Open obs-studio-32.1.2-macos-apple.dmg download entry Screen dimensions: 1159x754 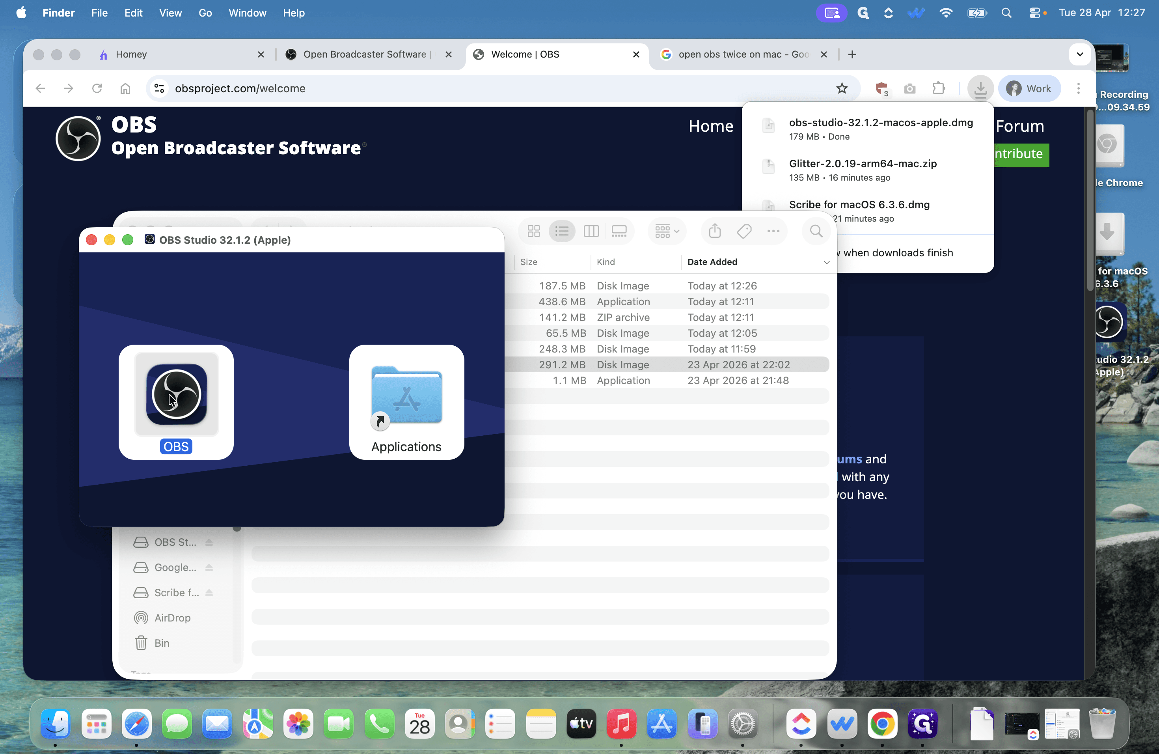tap(868, 129)
